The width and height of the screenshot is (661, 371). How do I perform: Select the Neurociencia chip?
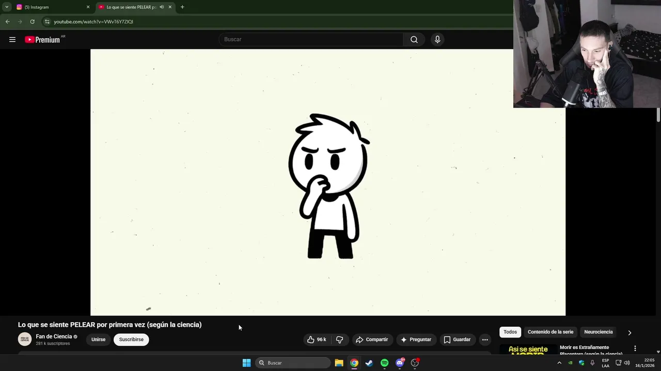599,332
